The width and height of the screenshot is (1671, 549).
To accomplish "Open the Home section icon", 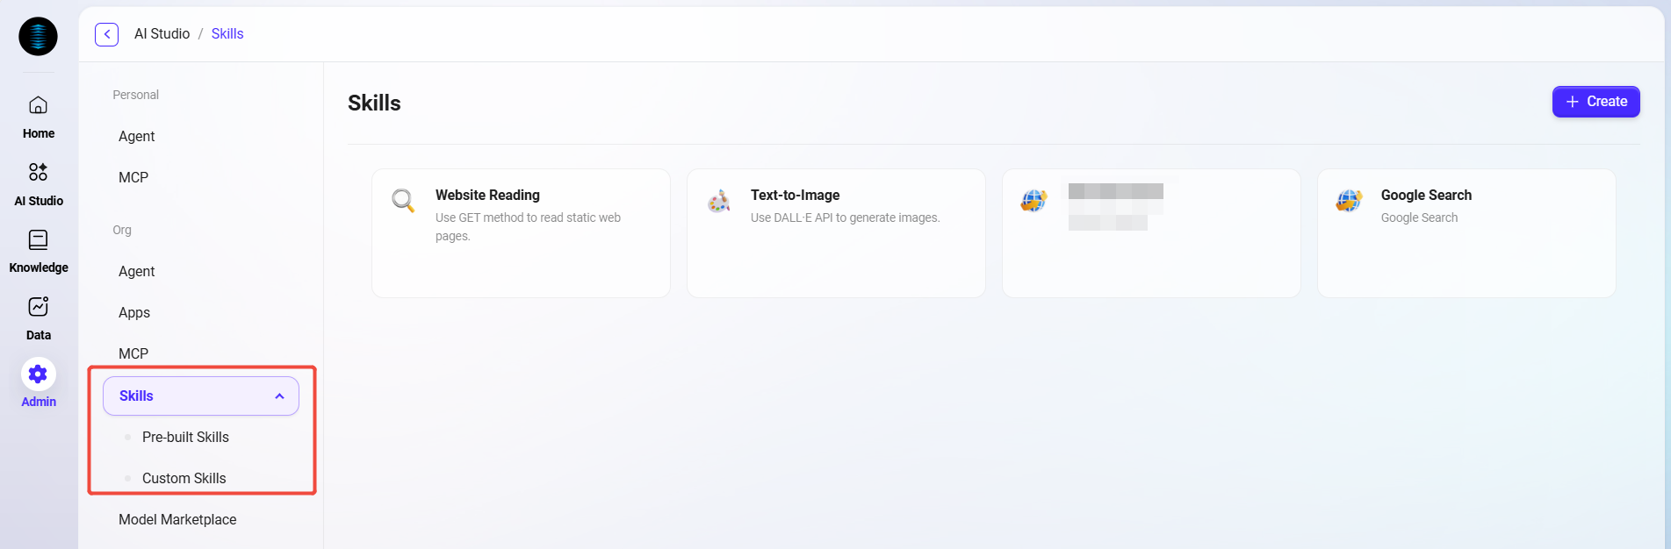I will pos(38,106).
